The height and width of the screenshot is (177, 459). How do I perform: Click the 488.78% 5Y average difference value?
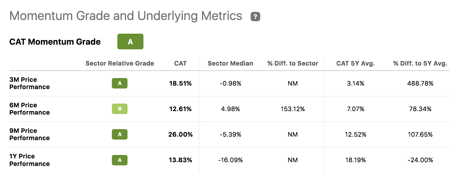(420, 83)
